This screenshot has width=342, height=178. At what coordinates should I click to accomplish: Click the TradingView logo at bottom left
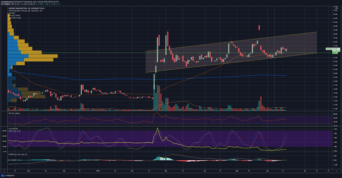[x=7, y=176]
